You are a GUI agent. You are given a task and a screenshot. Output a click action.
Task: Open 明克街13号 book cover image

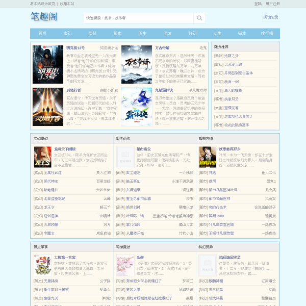[48, 64]
